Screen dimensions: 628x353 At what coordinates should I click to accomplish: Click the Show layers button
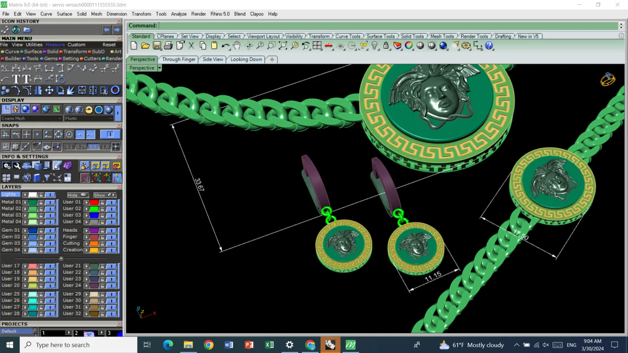pyautogui.click(x=104, y=195)
